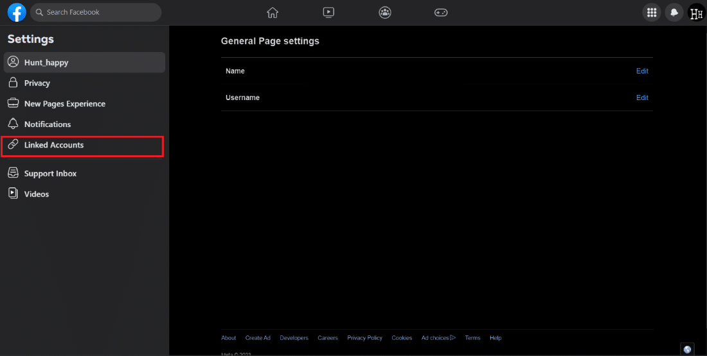Open the Developers footer link
Image resolution: width=707 pixels, height=356 pixels.
pos(294,338)
